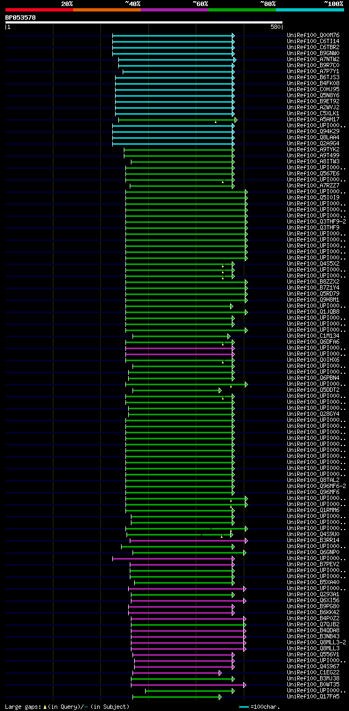Click the UniRef100_A5AH17 label

tap(313, 120)
